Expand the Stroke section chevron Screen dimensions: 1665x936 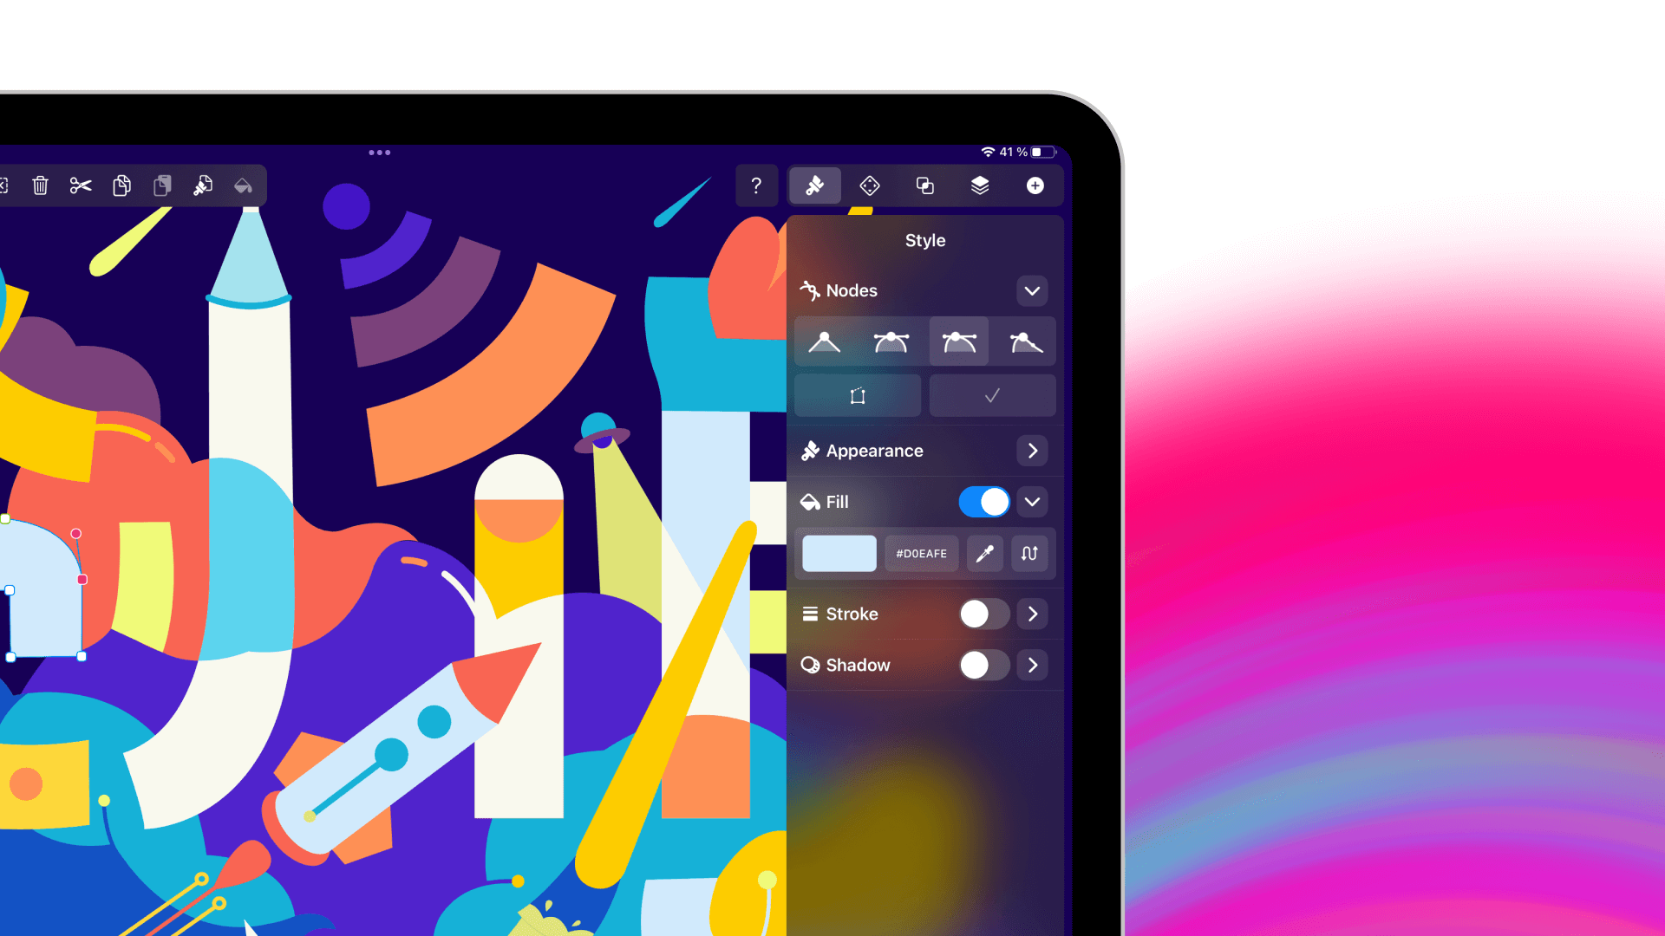[x=1033, y=614]
